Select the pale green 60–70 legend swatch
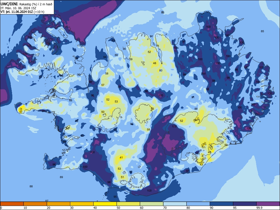 click(x=151, y=204)
